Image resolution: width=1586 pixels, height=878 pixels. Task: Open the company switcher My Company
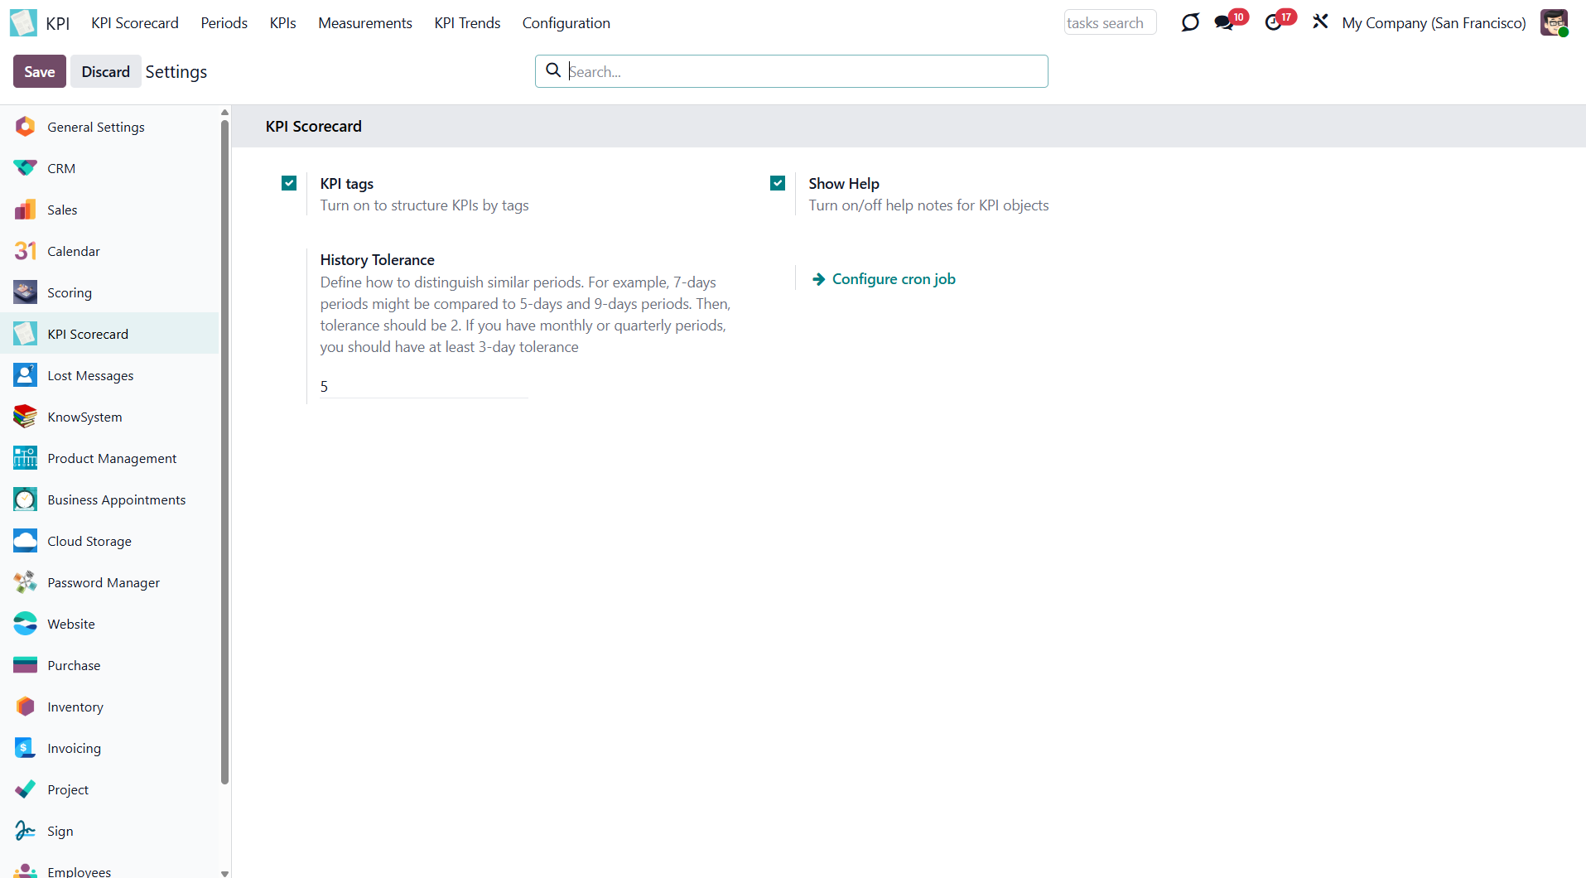click(x=1434, y=23)
